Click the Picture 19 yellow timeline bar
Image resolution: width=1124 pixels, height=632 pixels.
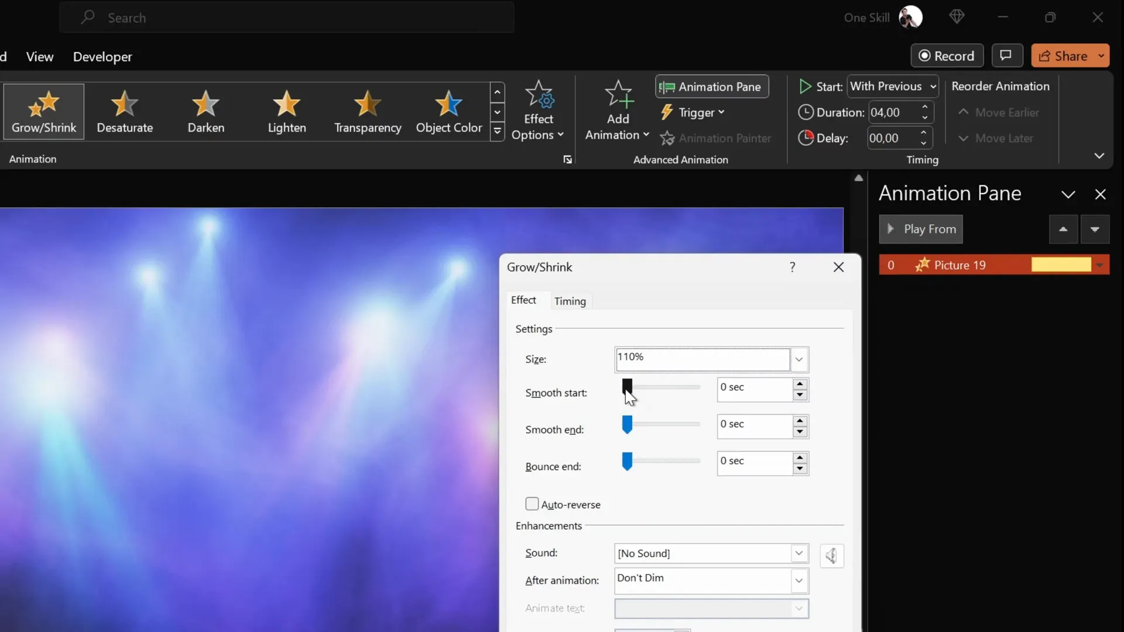(x=1061, y=265)
